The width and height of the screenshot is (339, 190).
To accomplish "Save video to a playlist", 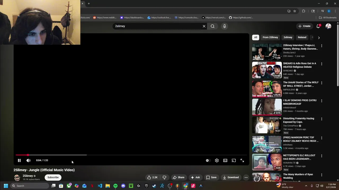I will coord(211,177).
